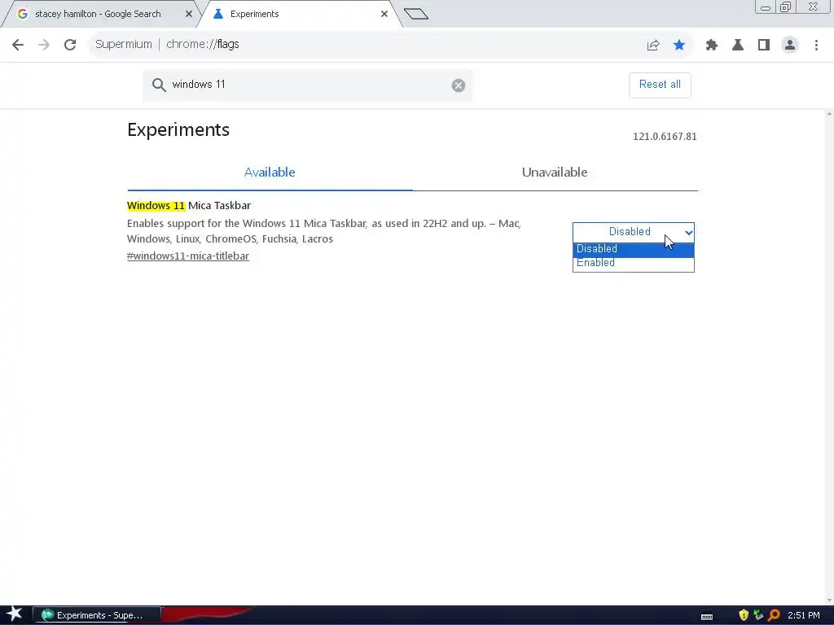Viewport: 834px width, 625px height.
Task: Open the start menu star icon
Action: coord(15,614)
